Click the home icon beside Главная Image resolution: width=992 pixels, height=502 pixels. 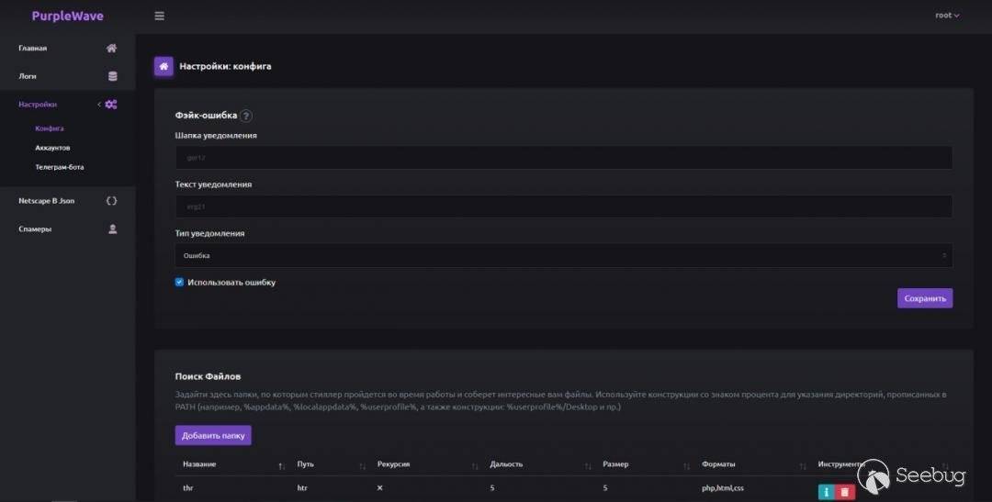coord(112,48)
